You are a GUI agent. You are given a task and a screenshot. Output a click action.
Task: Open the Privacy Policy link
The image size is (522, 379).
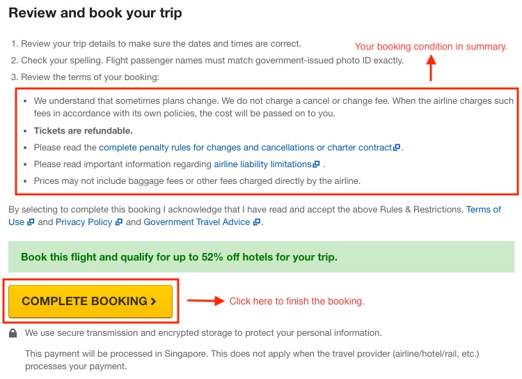point(84,222)
